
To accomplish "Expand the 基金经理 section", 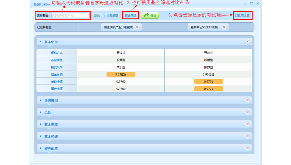I will (x=41, y=137).
